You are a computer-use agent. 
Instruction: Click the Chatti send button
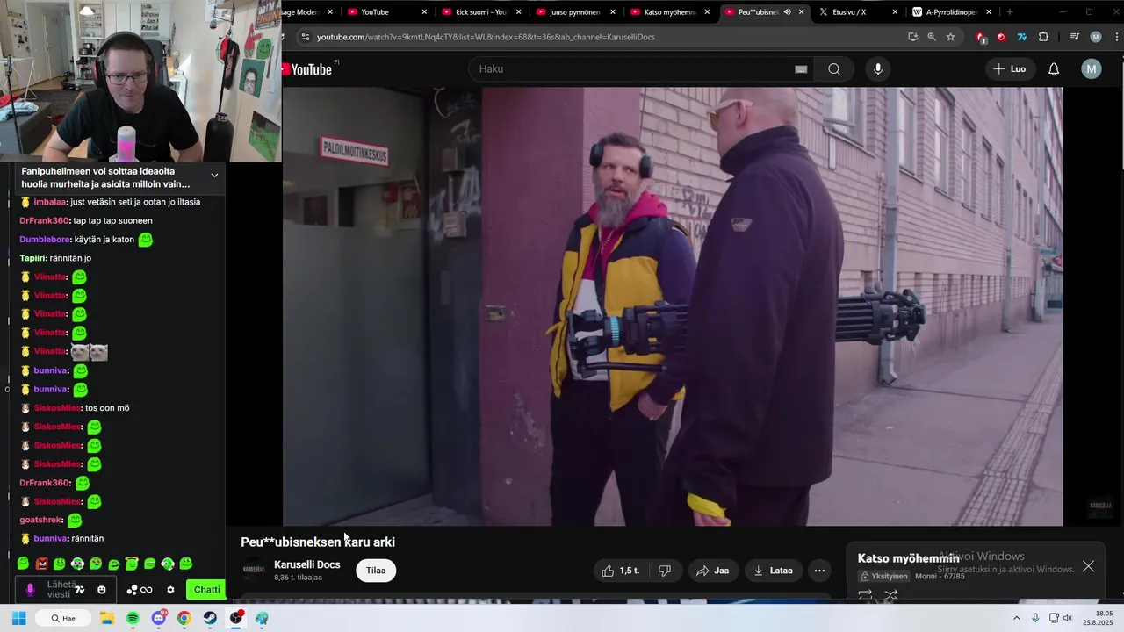click(x=206, y=590)
